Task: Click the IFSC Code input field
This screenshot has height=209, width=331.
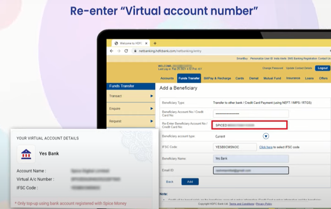Action: (235, 147)
